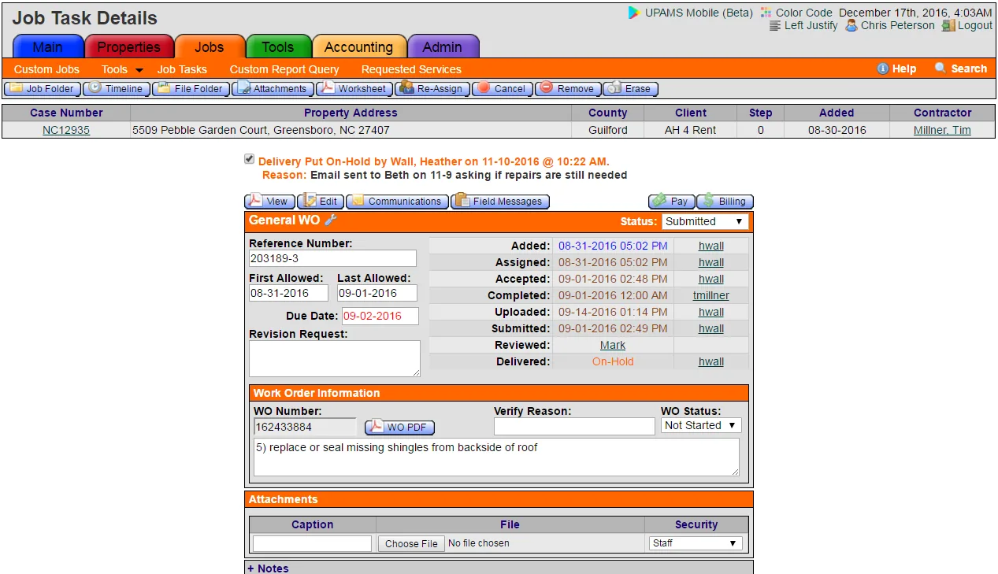Switch to the Properties tab
This screenshot has width=998, height=574.
[128, 47]
